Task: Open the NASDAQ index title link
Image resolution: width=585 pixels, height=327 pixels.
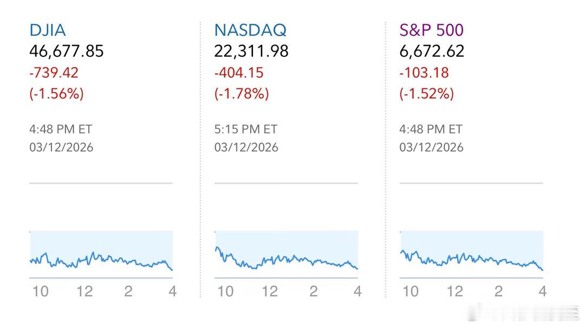Action: (250, 30)
